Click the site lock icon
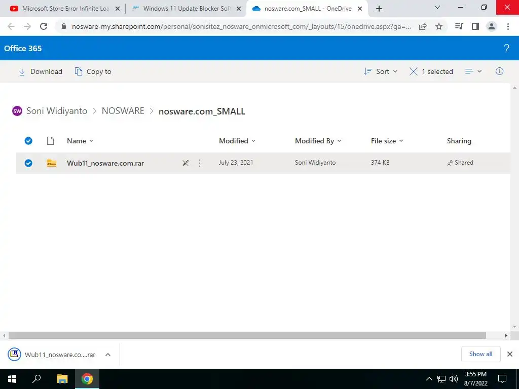 (64, 26)
